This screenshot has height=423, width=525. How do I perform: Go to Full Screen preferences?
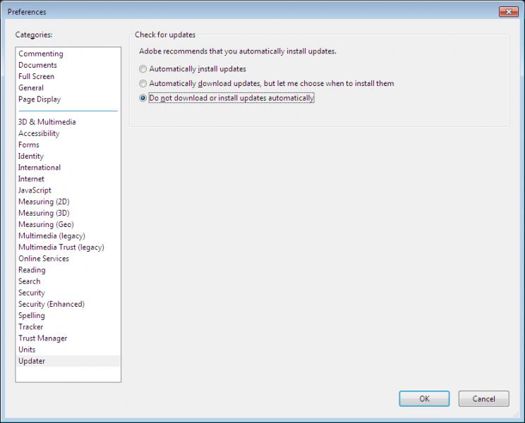[36, 76]
